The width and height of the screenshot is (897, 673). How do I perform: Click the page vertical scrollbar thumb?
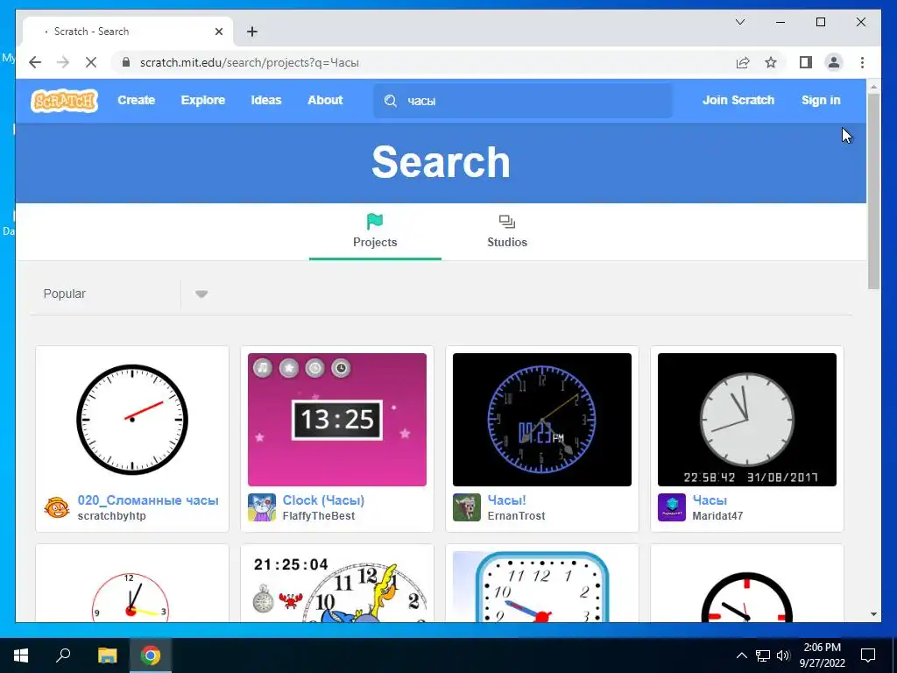(873, 192)
